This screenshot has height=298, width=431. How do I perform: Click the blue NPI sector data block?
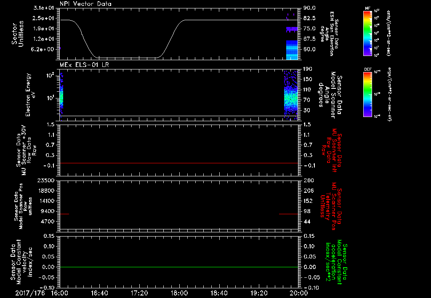[292, 50]
